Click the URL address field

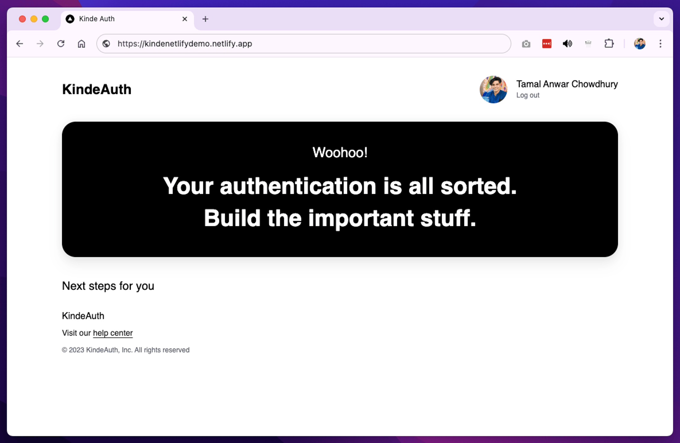(309, 44)
